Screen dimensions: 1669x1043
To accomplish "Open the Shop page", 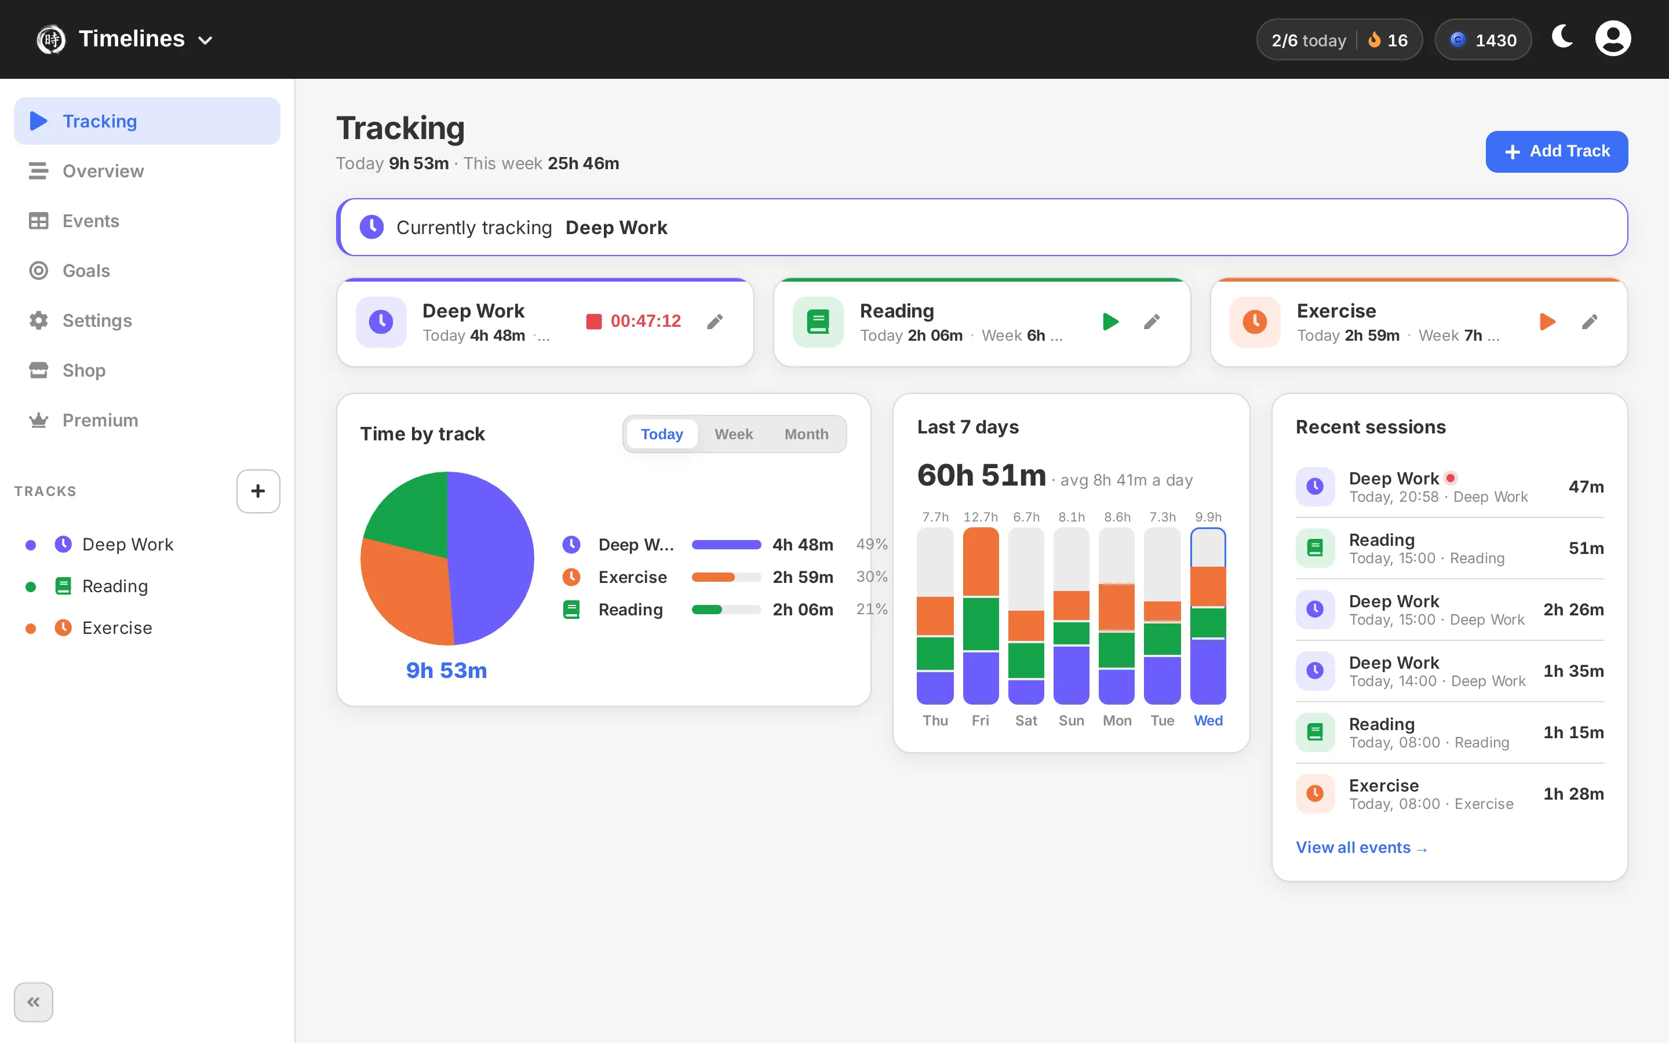I will tap(147, 370).
